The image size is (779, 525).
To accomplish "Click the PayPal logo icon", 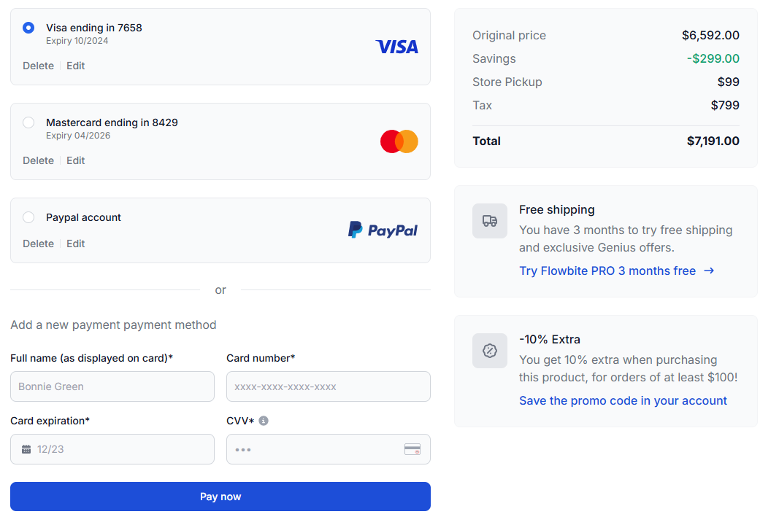I will coord(383,230).
